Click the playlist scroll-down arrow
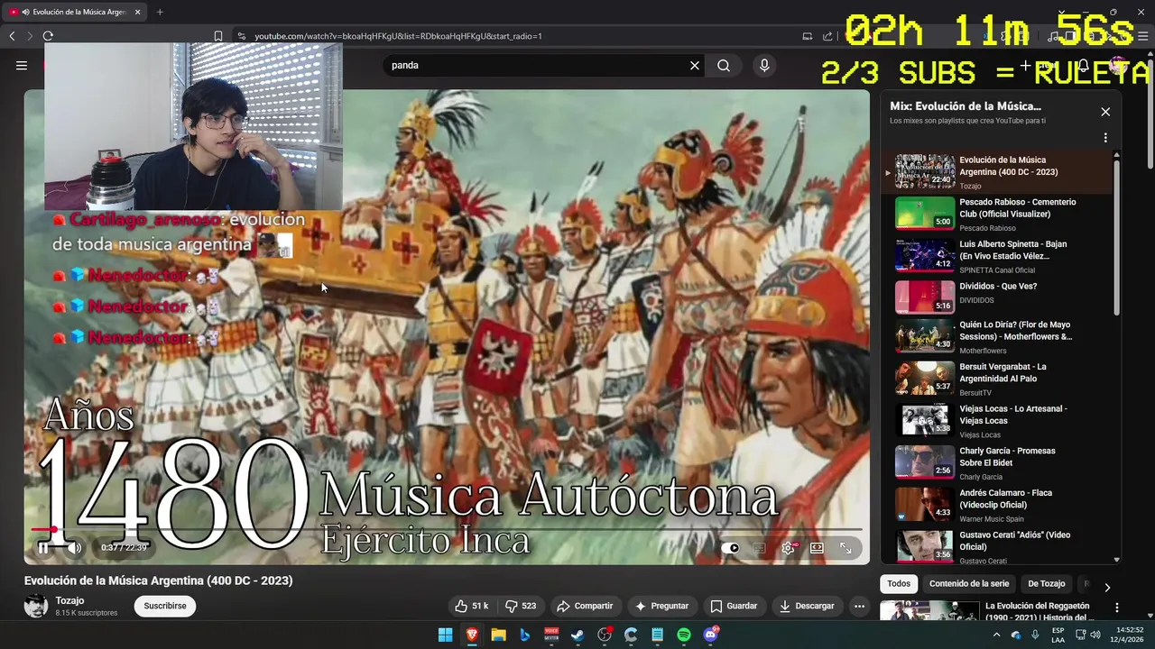 (x=1117, y=560)
